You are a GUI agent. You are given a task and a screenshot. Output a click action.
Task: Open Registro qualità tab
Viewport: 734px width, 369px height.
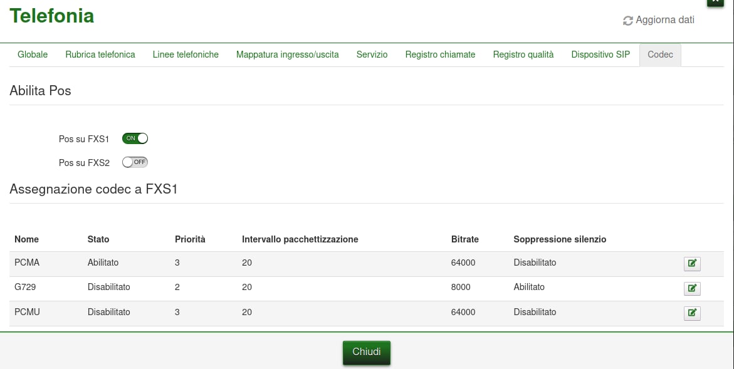pyautogui.click(x=523, y=55)
